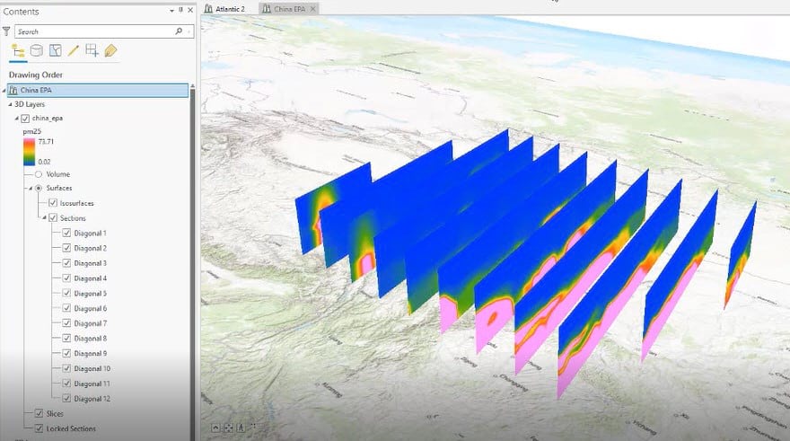This screenshot has height=441, width=790.
Task: Click the magnifier icon in Search box
Action: click(x=179, y=31)
